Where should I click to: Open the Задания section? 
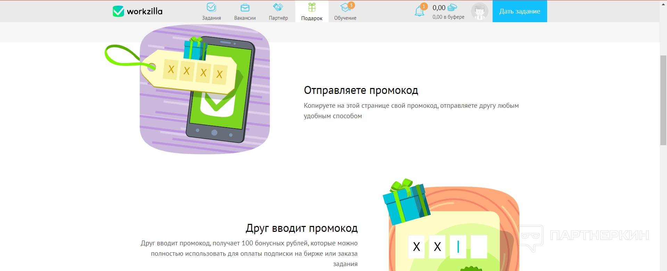pyautogui.click(x=212, y=11)
